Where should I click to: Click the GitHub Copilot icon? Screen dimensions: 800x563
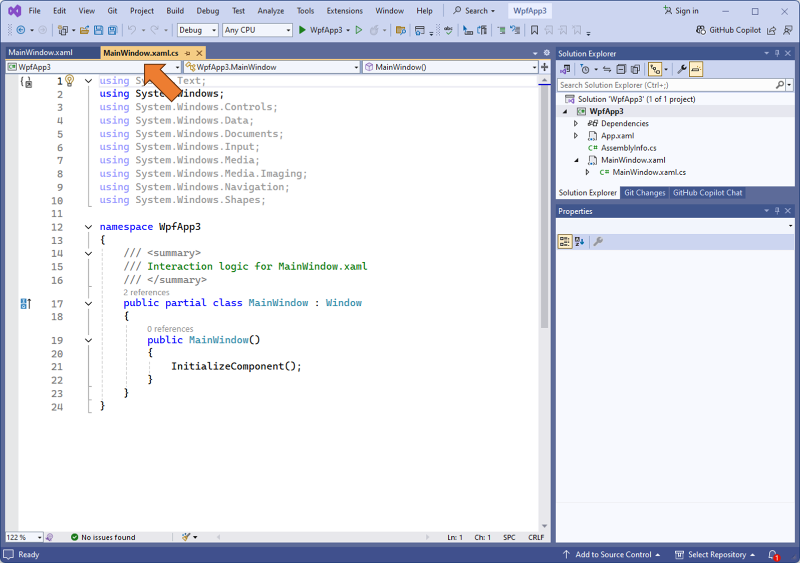click(x=701, y=30)
